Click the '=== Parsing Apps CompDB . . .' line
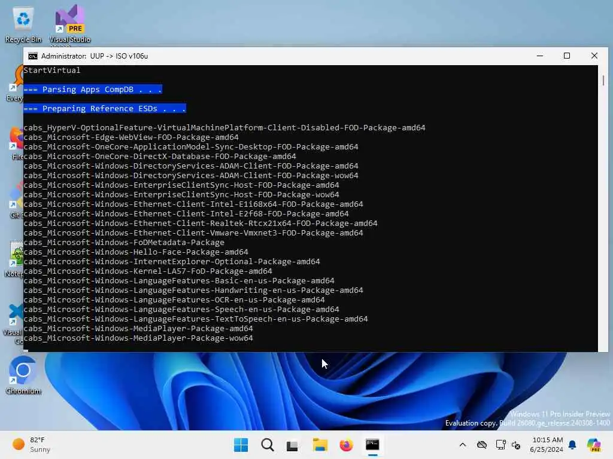Image resolution: width=613 pixels, height=459 pixels. point(92,90)
